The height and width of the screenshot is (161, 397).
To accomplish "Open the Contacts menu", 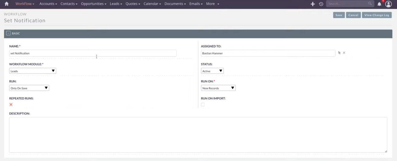I will pyautogui.click(x=69, y=4).
